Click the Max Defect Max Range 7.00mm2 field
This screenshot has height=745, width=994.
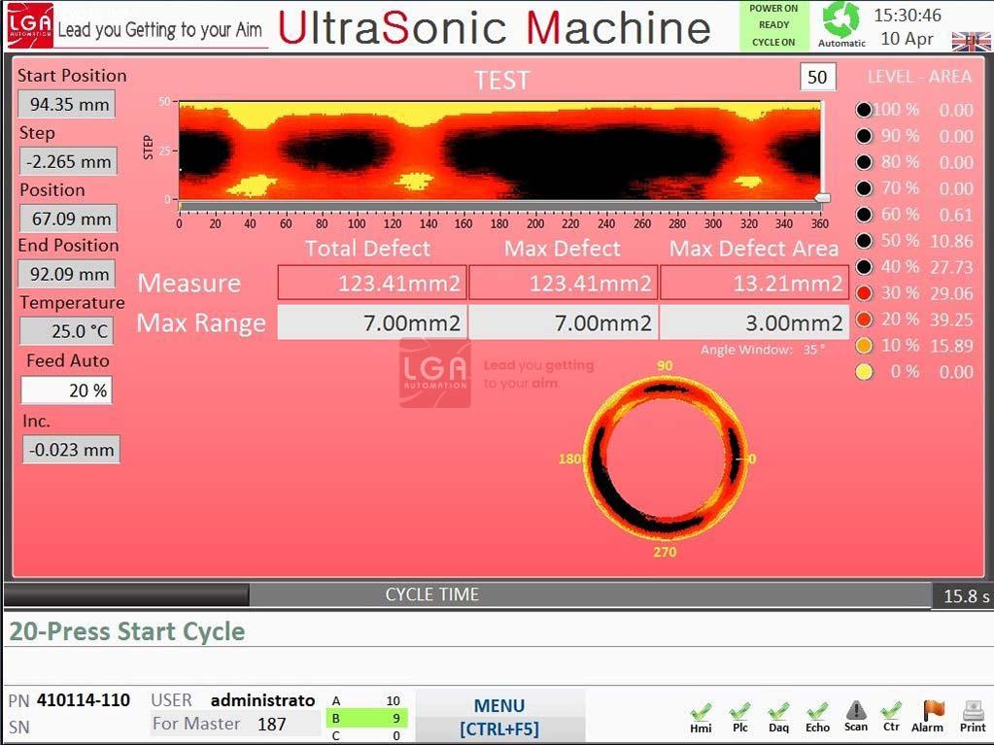coord(563,322)
